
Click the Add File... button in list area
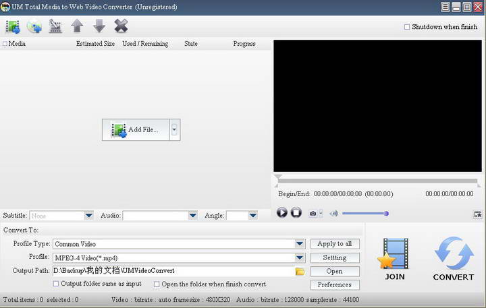coord(136,129)
